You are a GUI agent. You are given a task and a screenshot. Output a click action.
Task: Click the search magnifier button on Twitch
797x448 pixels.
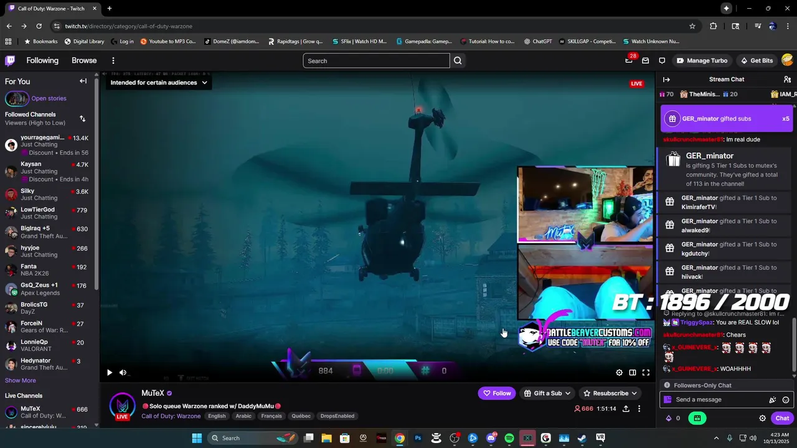458,60
